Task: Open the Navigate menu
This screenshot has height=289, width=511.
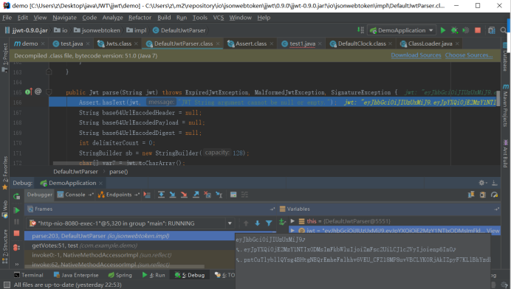Action: point(64,18)
